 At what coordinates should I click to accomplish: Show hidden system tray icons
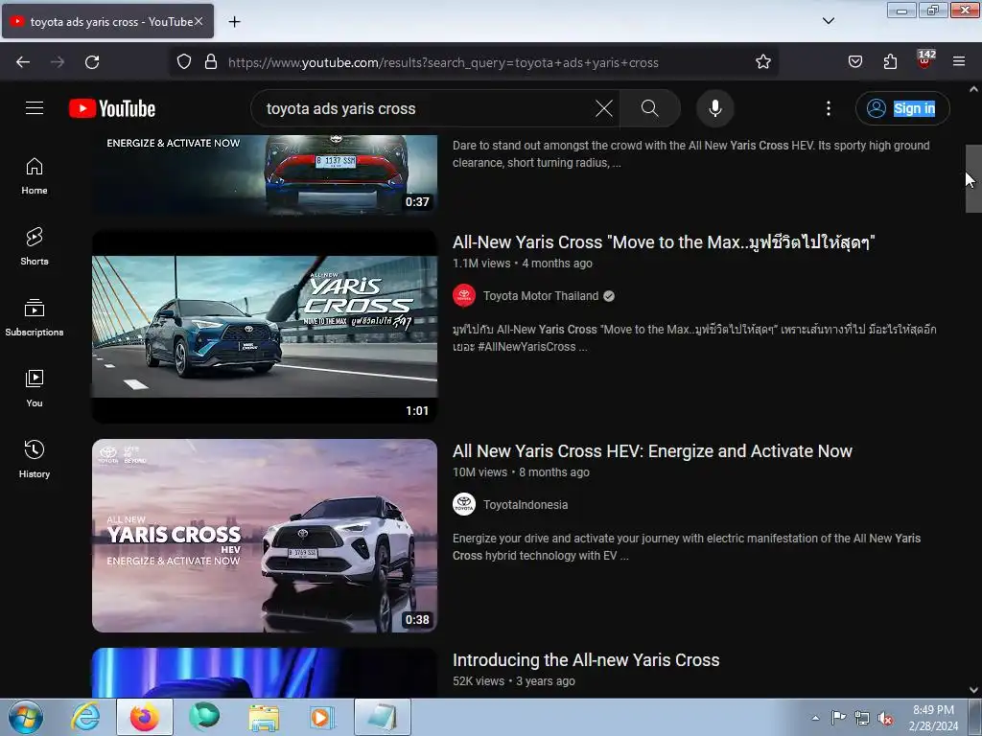click(x=815, y=718)
